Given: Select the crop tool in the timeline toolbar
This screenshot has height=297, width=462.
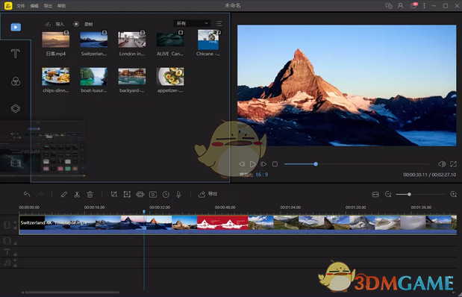Looking at the screenshot, I should (x=113, y=195).
